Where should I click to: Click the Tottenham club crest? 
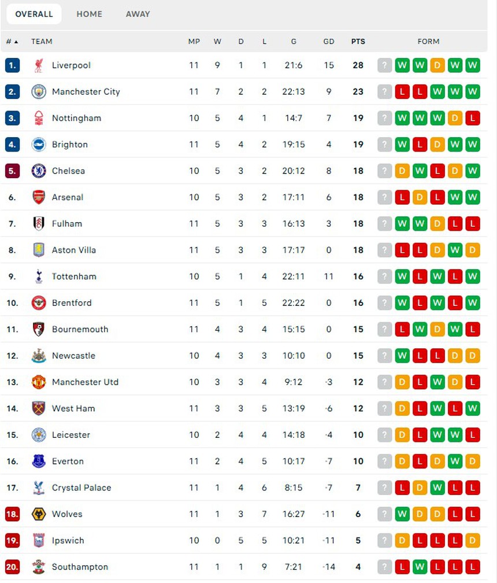coord(38,276)
